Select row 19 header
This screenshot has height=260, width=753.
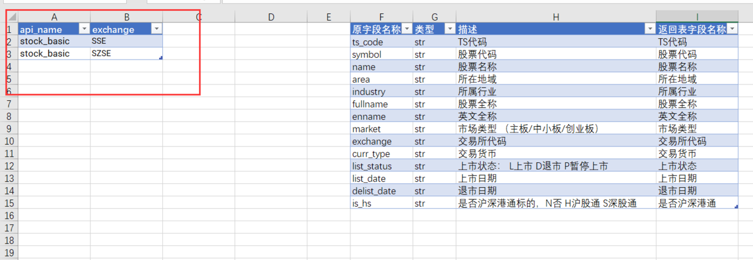(9, 253)
